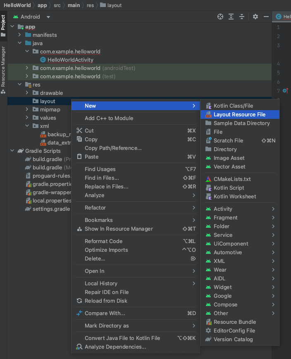Open the Project tool window options gear
291x359 pixels.
click(255, 17)
